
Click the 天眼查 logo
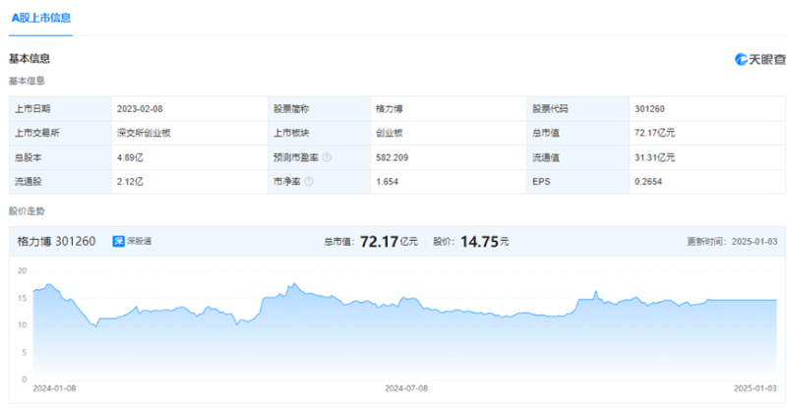point(759,59)
